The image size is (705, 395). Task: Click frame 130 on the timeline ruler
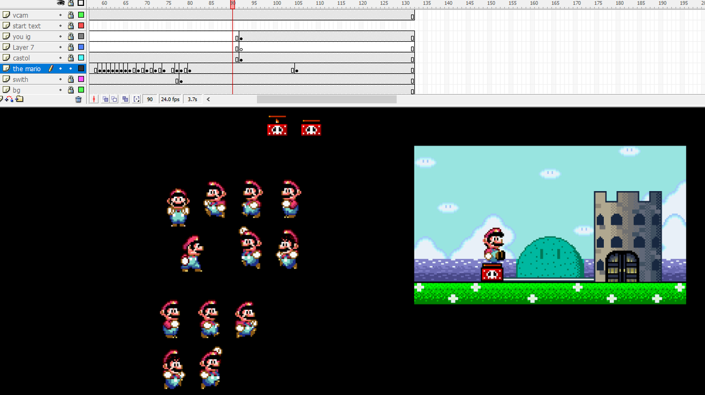tap(405, 4)
